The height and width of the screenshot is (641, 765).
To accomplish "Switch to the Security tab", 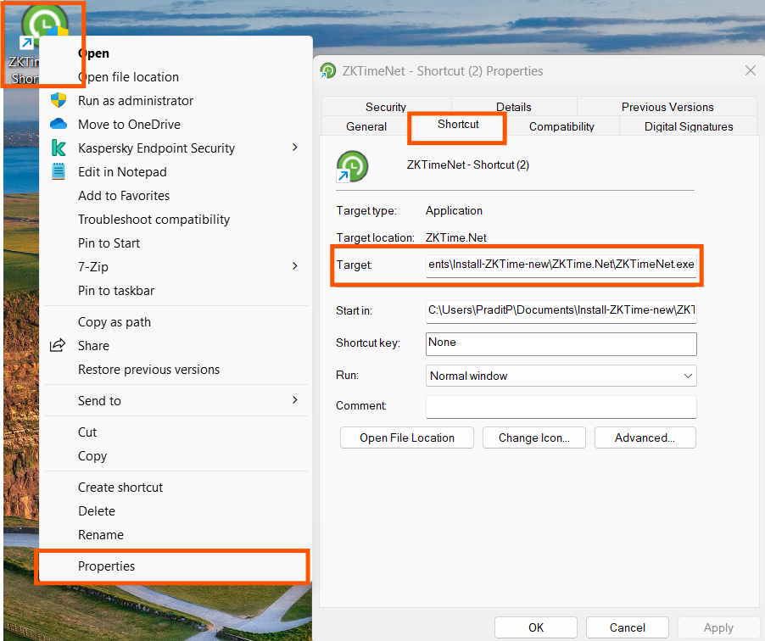I will [385, 107].
